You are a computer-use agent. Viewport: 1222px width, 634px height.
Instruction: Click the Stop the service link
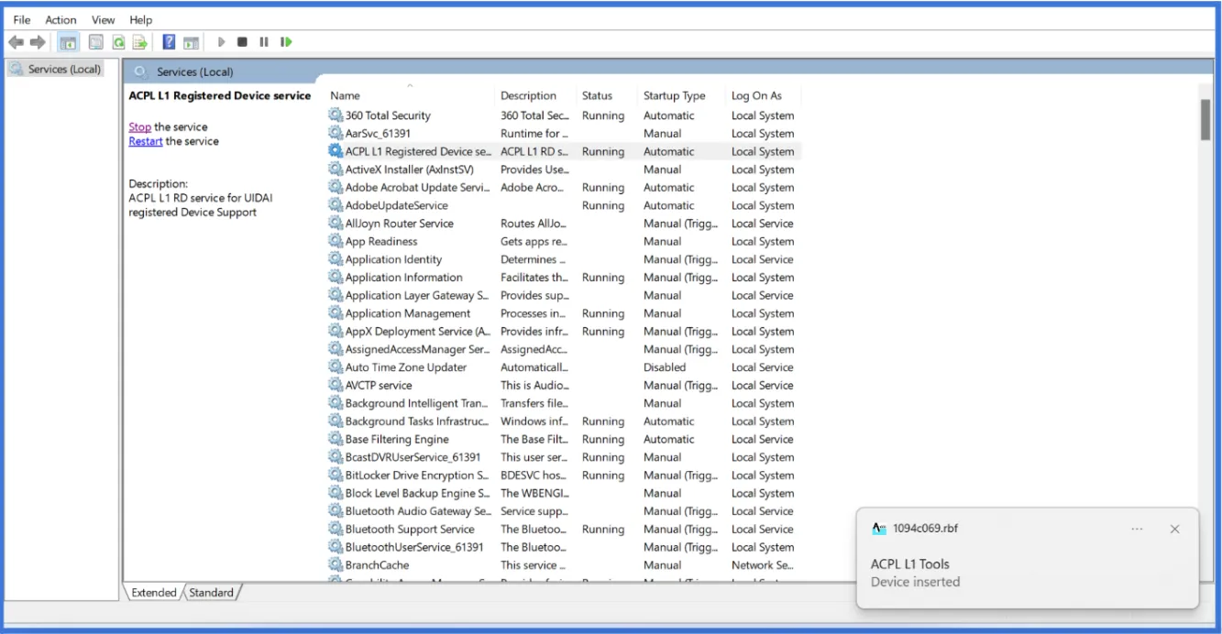pyautogui.click(x=140, y=127)
